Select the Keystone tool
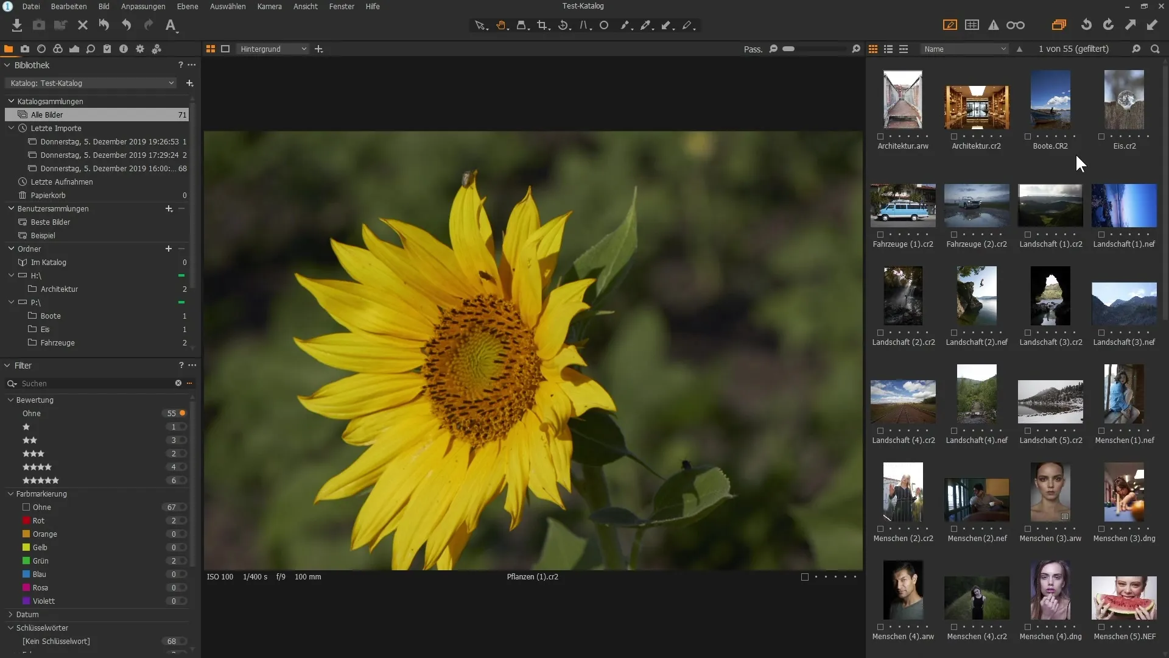This screenshot has width=1169, height=658. (584, 26)
